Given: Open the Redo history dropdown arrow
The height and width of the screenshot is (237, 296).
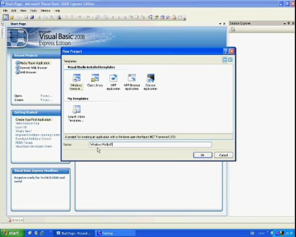Looking at the screenshot, I should click(x=92, y=17).
